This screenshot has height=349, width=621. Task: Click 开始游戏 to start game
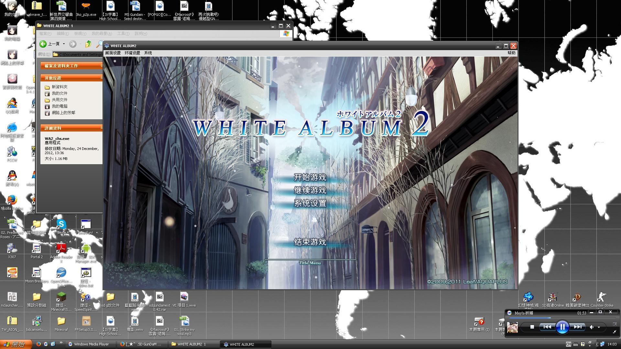[310, 177]
